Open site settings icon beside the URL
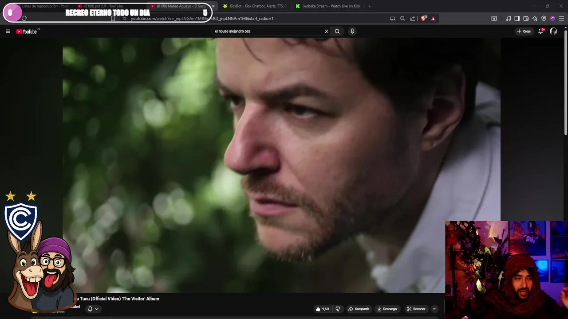This screenshot has height=319, width=568. click(x=125, y=19)
